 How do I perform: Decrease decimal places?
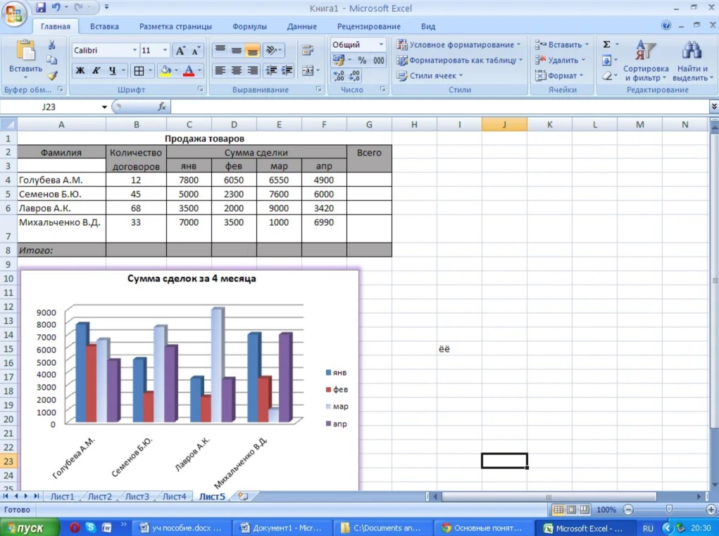pyautogui.click(x=354, y=75)
